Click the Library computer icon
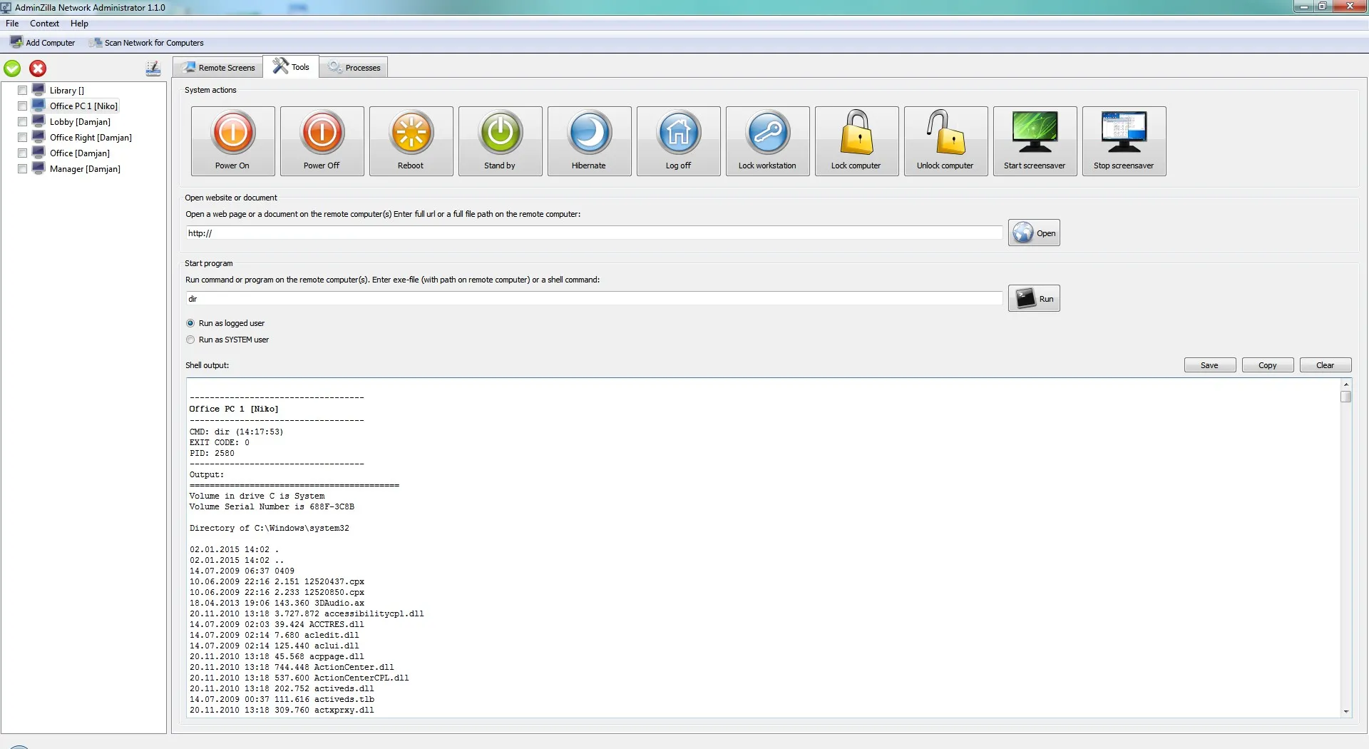Screen dimensions: 1369x749 click(x=39, y=90)
